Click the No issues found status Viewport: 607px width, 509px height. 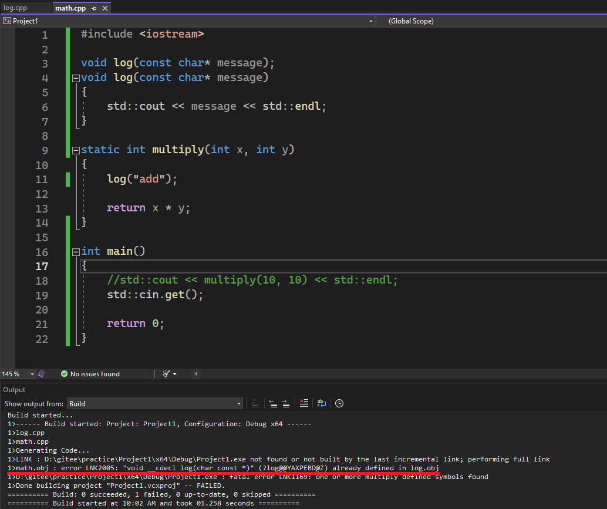95,374
